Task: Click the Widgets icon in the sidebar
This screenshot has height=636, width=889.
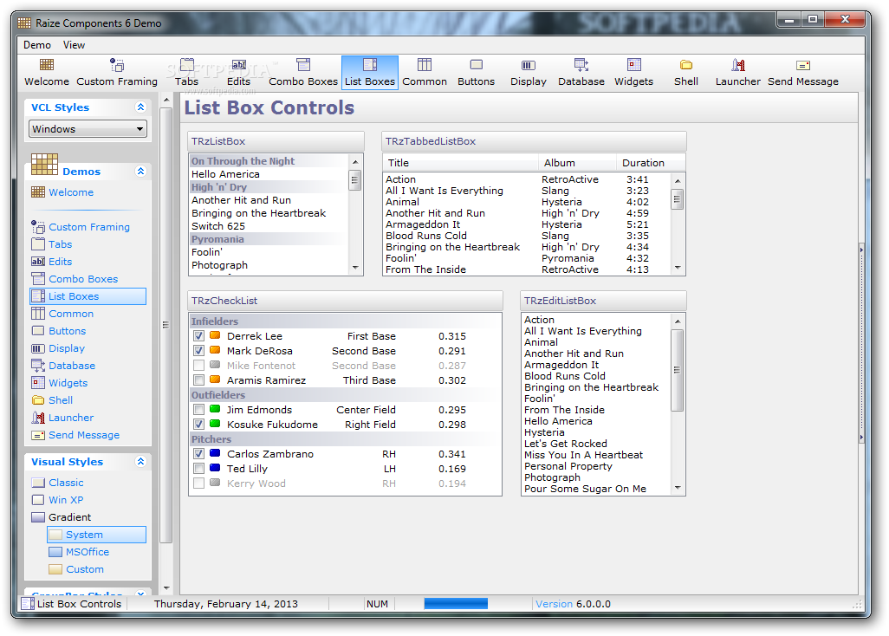Action: click(x=38, y=383)
